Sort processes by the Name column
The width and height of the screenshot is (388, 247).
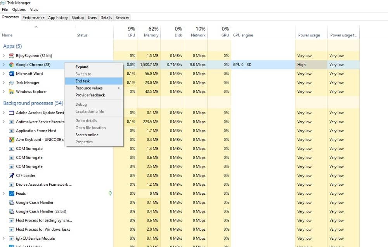pos(38,32)
